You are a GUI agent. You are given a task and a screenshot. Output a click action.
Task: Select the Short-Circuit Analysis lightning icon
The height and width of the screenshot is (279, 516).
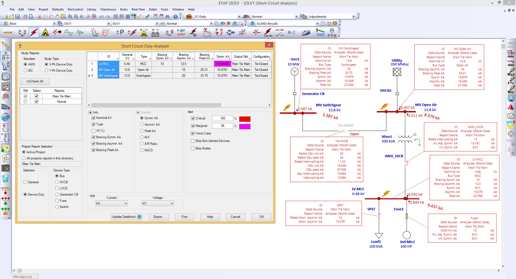pos(34,33)
